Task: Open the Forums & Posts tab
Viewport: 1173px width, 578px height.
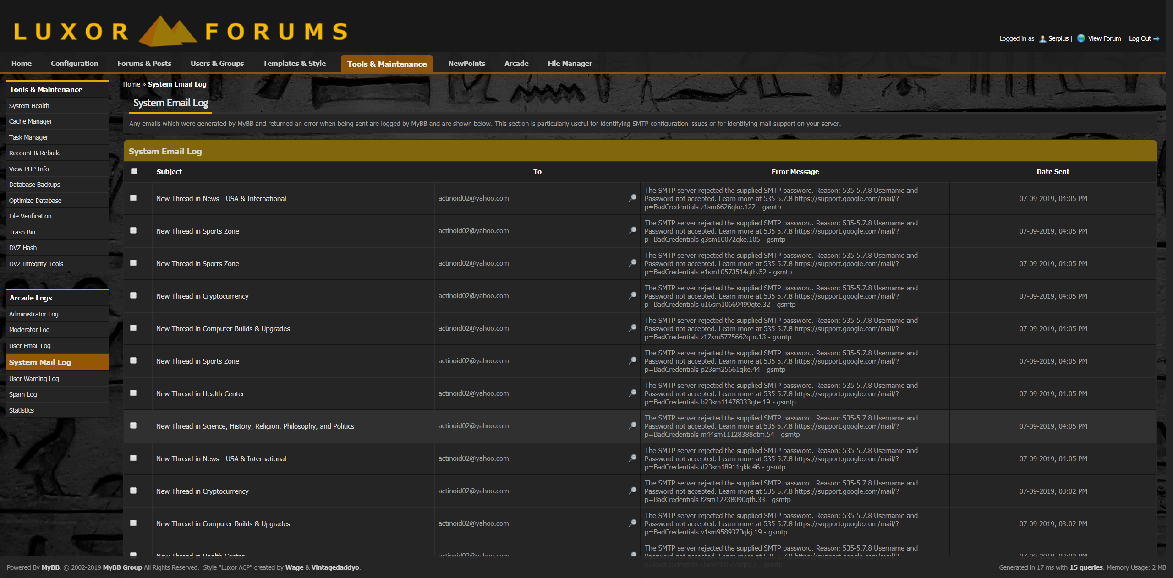Action: (x=144, y=64)
